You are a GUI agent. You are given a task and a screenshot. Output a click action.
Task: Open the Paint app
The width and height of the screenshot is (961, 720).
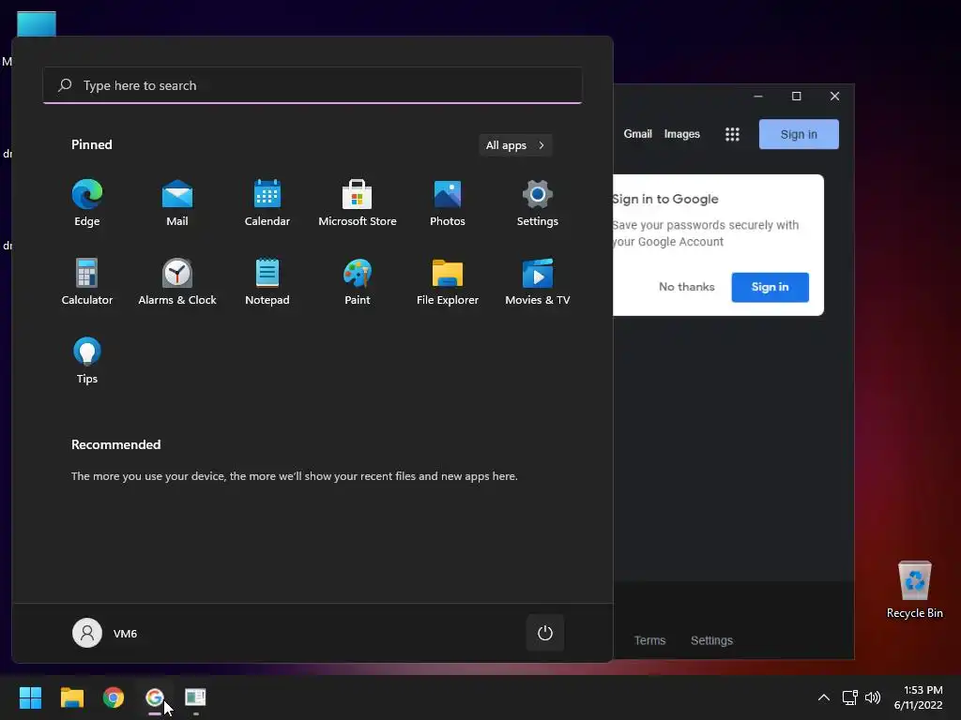point(358,281)
